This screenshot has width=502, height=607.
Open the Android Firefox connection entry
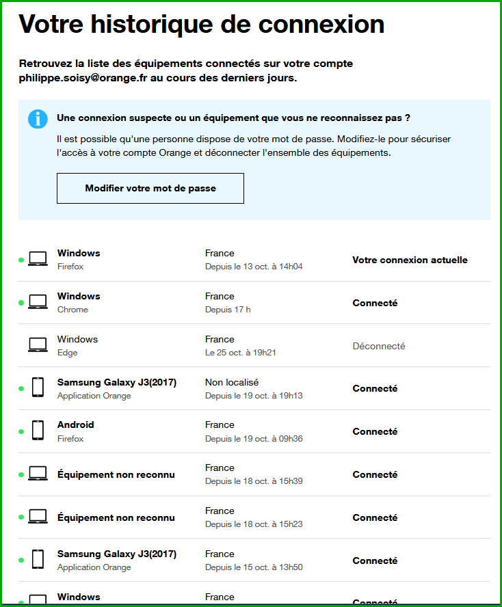[76, 424]
